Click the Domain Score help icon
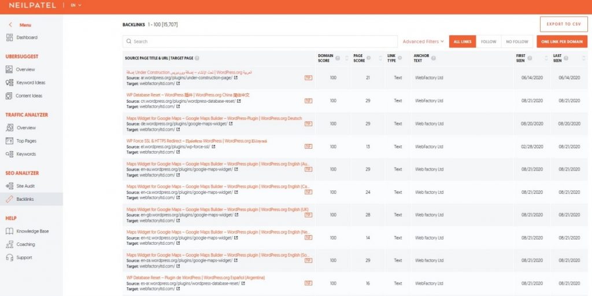The image size is (592, 296). [338, 58]
